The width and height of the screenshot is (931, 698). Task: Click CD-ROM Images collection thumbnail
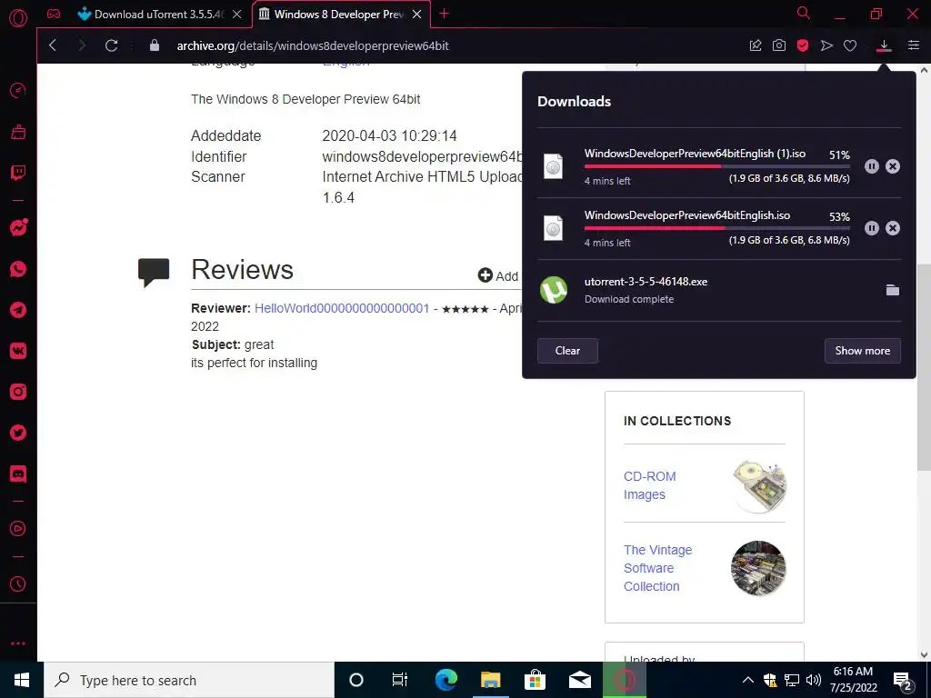(759, 485)
